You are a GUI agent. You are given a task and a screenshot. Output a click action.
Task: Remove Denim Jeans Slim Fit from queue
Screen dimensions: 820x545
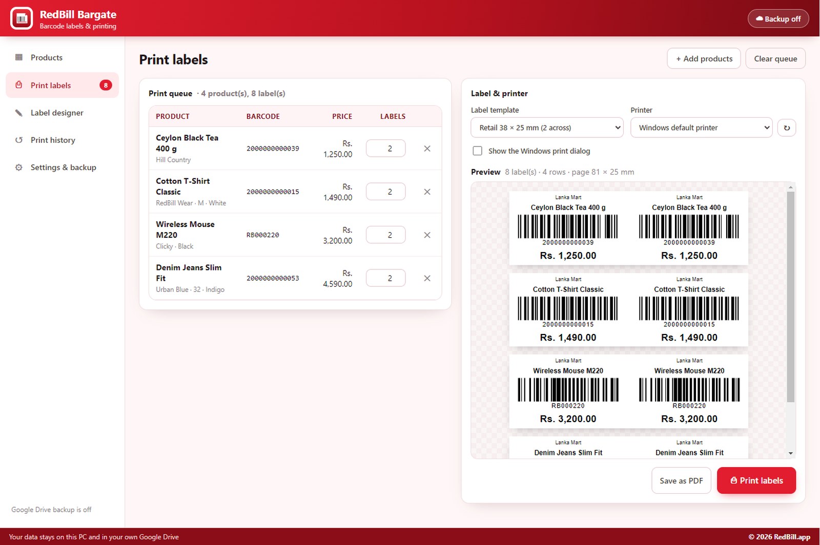click(x=427, y=278)
